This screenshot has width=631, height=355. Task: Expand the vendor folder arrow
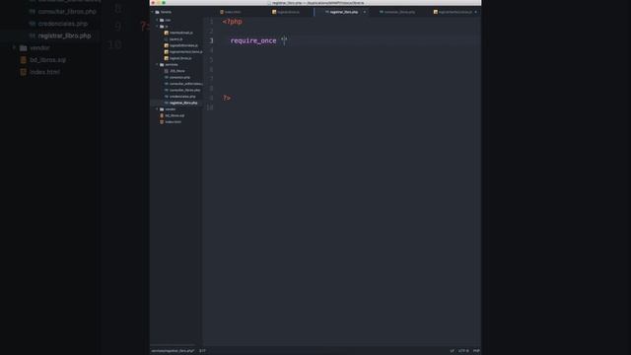[158, 109]
